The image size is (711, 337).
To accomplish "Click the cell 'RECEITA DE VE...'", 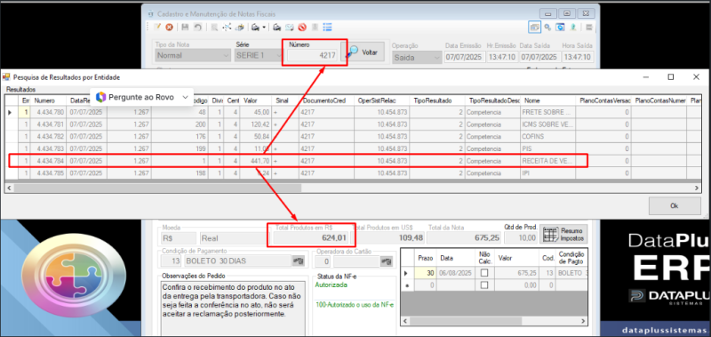I will pyautogui.click(x=548, y=161).
